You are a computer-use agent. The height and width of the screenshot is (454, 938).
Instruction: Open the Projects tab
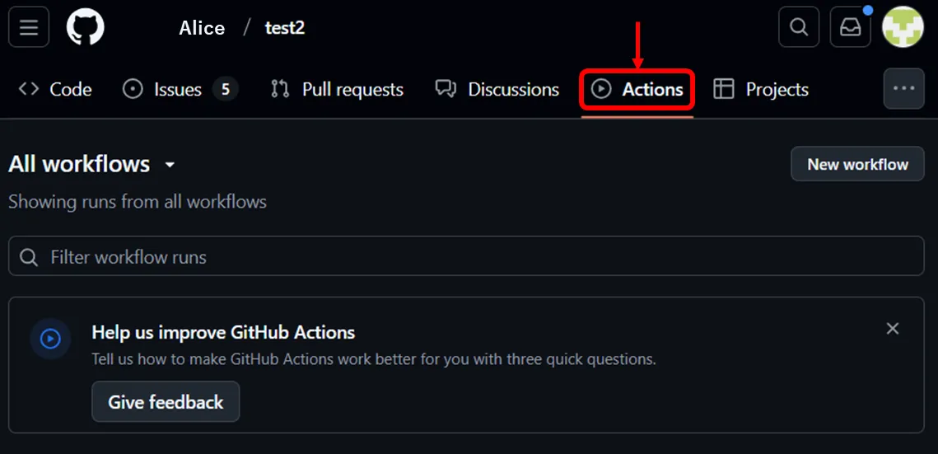pyautogui.click(x=761, y=89)
